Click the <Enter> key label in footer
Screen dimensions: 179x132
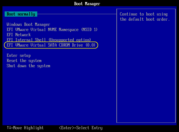[x=66, y=128]
